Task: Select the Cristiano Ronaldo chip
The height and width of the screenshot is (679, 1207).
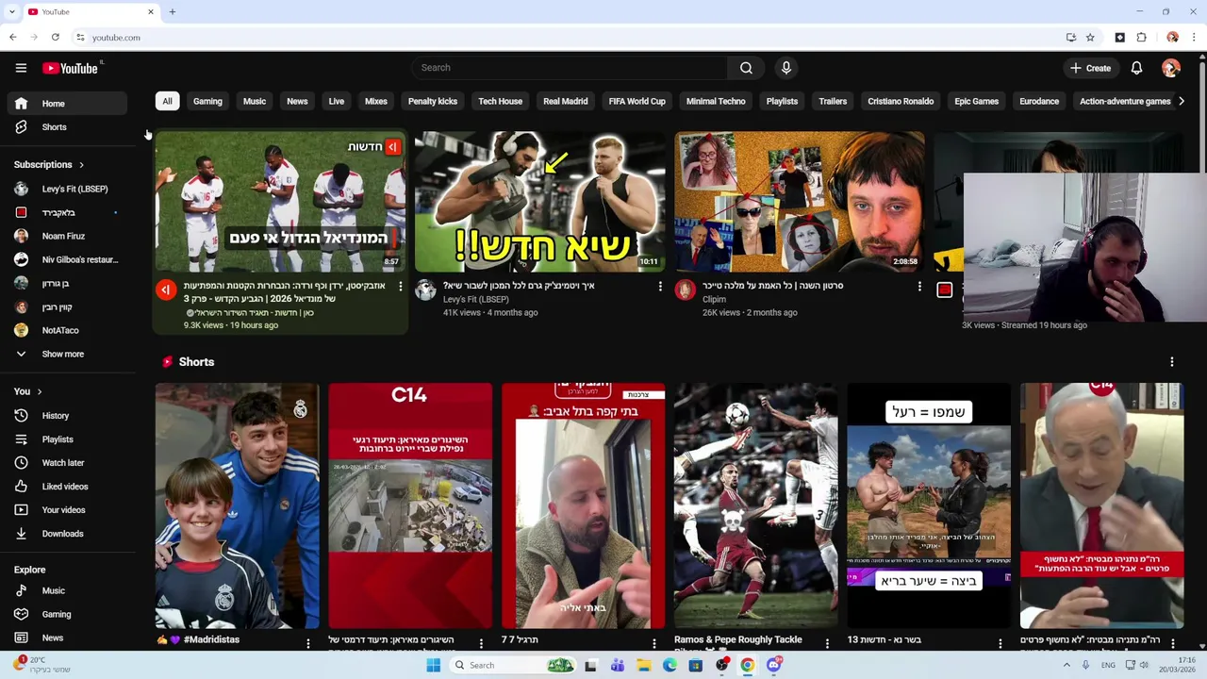Action: coord(901,101)
